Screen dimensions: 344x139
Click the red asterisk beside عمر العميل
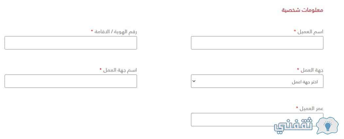coord(297,107)
